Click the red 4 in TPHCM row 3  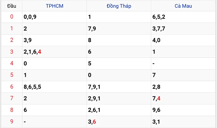40,52
